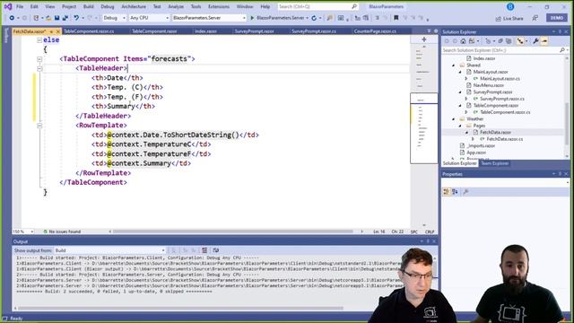The height and width of the screenshot is (323, 574).
Task: Click the Navigate Backward icon
Action: [x=12, y=18]
